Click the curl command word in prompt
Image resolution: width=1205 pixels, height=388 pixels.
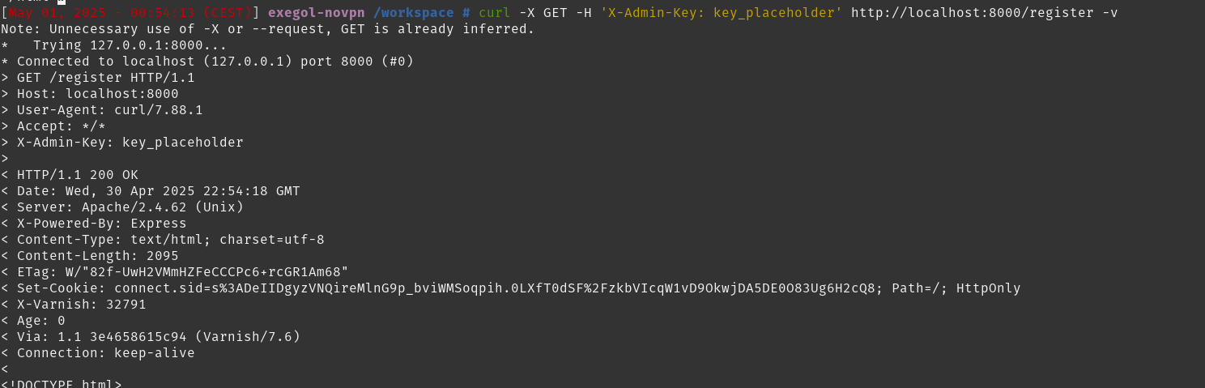click(x=494, y=13)
